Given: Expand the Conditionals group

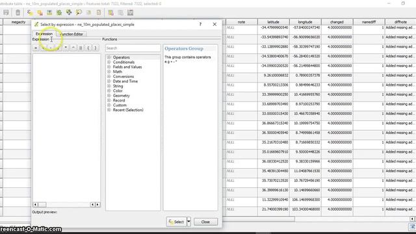Looking at the screenshot, I should [x=109, y=62].
